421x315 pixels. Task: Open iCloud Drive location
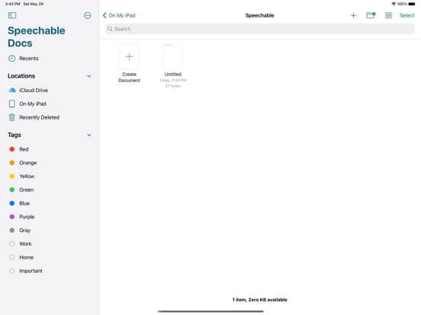click(x=28, y=91)
